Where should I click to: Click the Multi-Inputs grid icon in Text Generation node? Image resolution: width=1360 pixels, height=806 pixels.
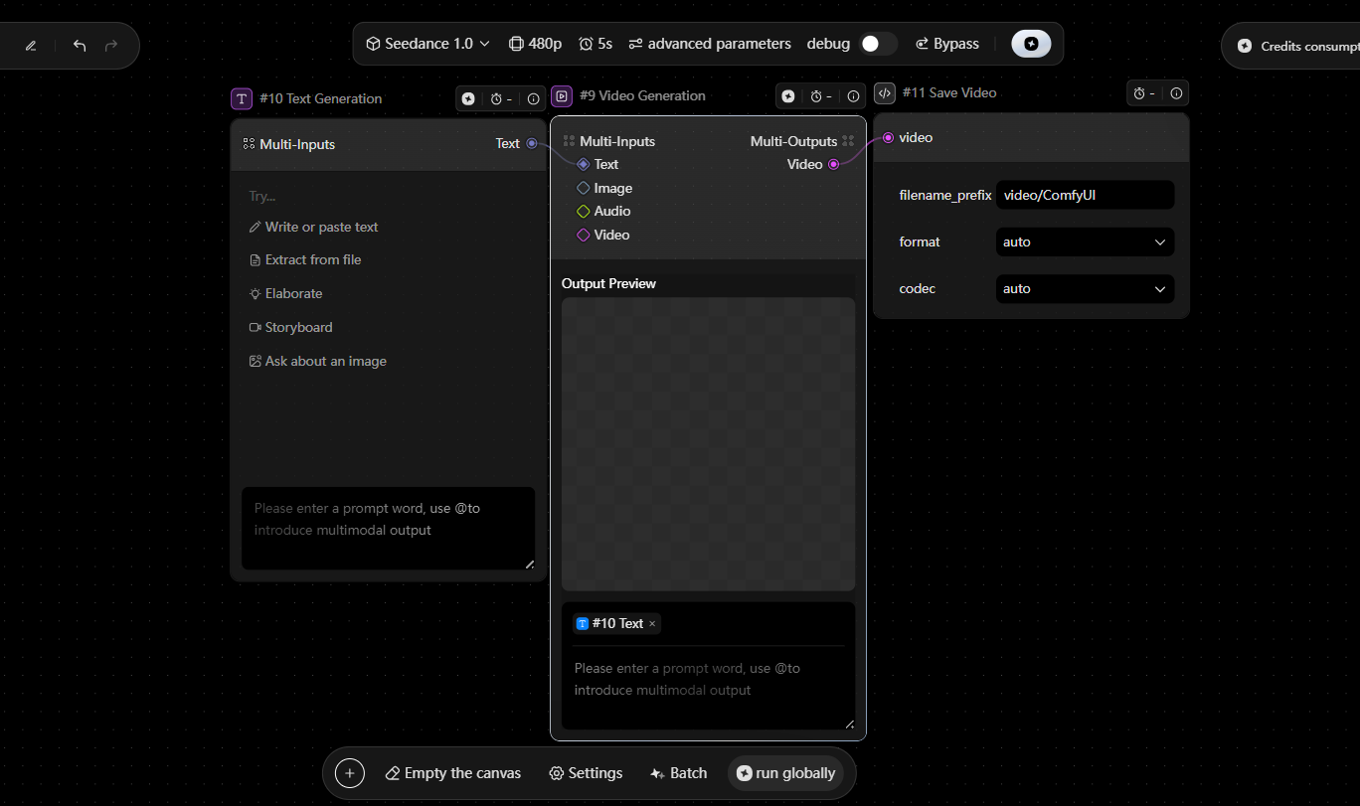click(249, 144)
